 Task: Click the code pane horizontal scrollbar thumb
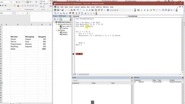tap(84, 75)
